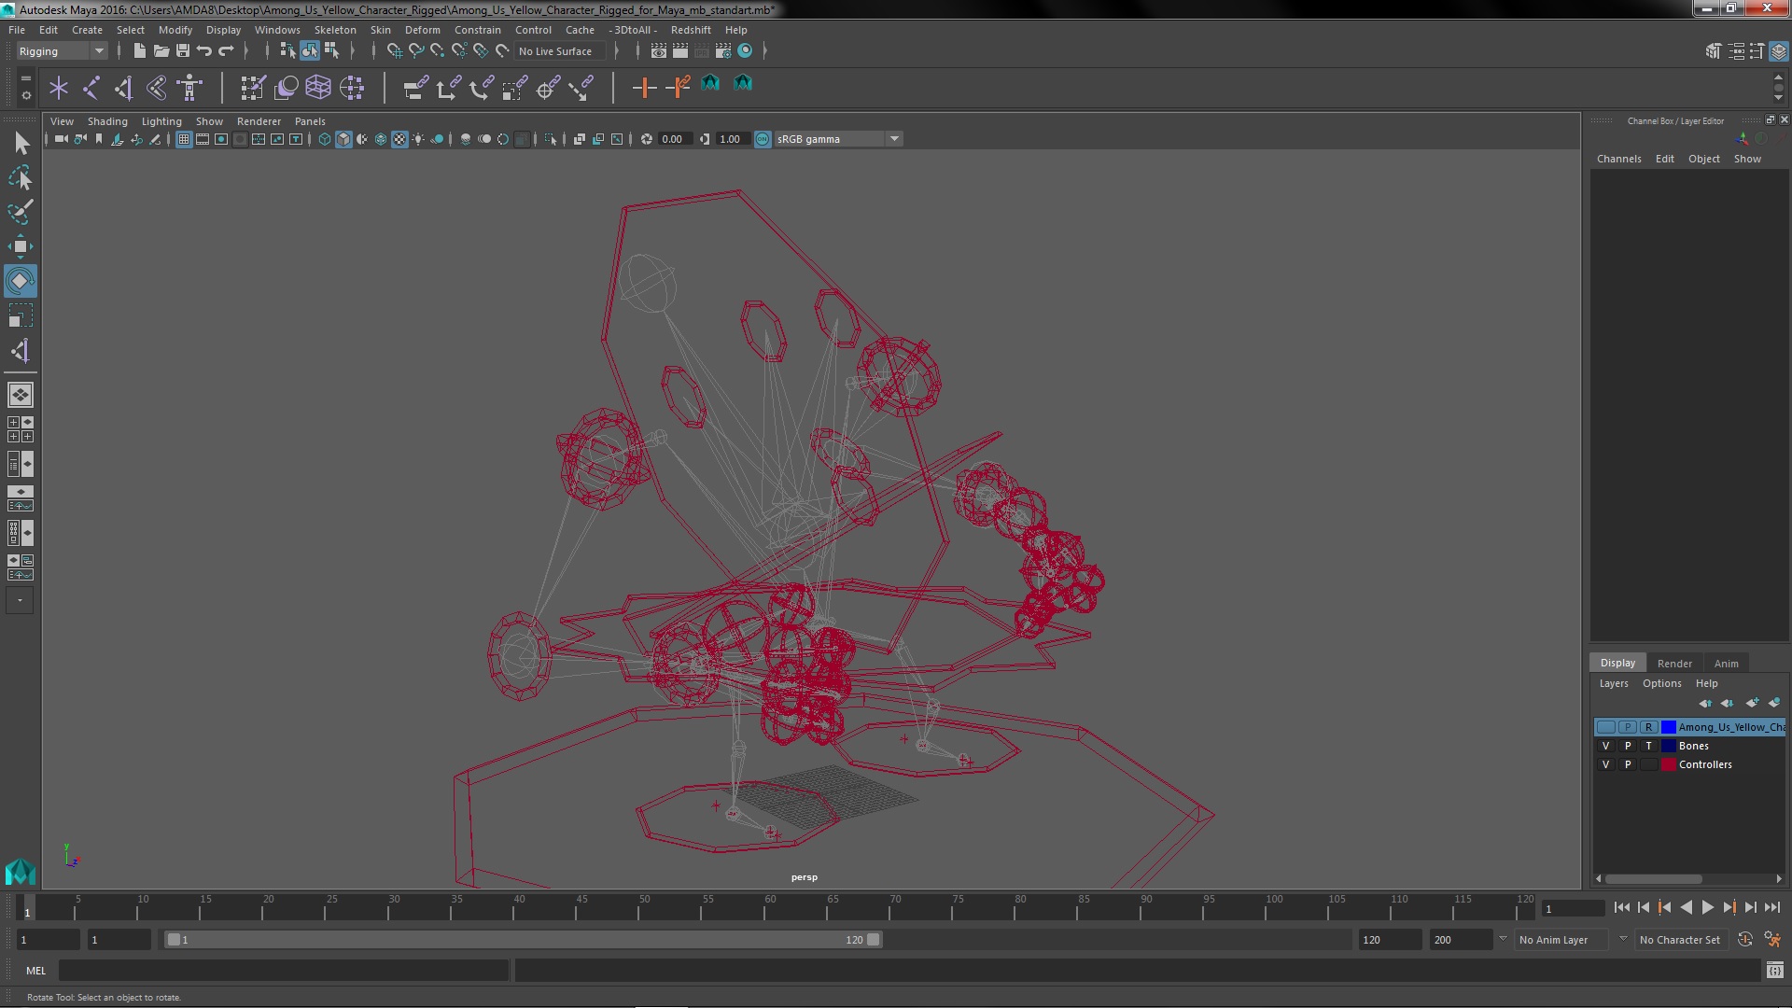Activate the Select tool arrow in the toolbox
Screen dimensions: 1792x1008
pyautogui.click(x=21, y=143)
